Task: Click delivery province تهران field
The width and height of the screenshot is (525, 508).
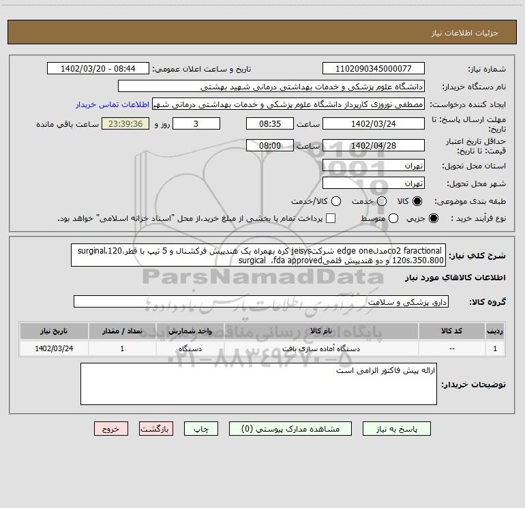Action: click(374, 166)
